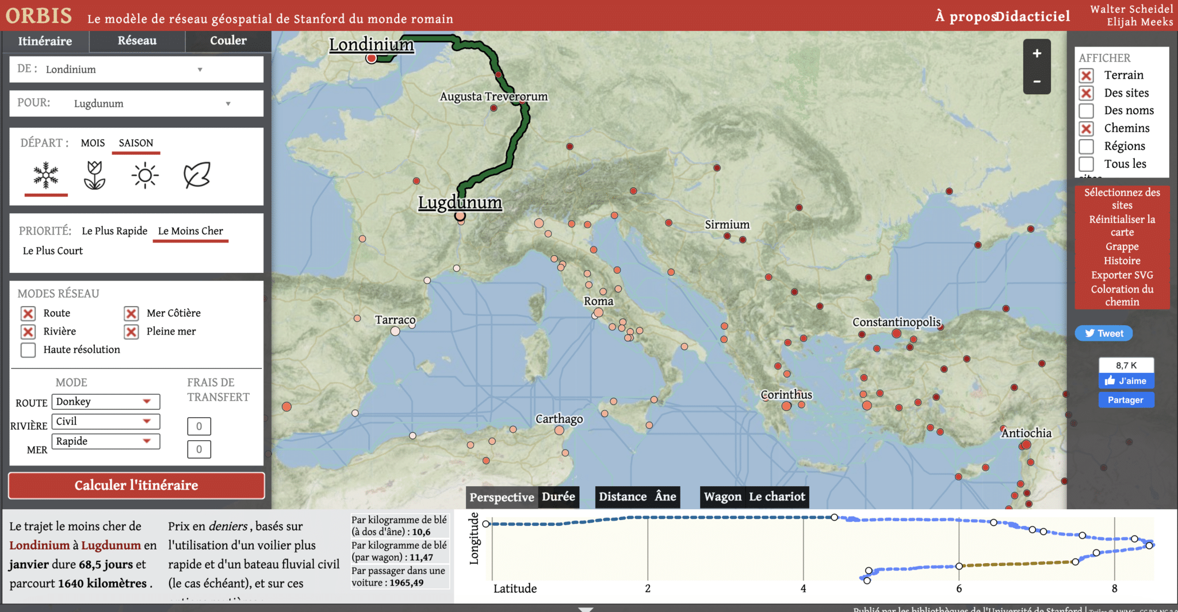Click the Twitter Tweet bird button
The image size is (1178, 612).
1103,333
